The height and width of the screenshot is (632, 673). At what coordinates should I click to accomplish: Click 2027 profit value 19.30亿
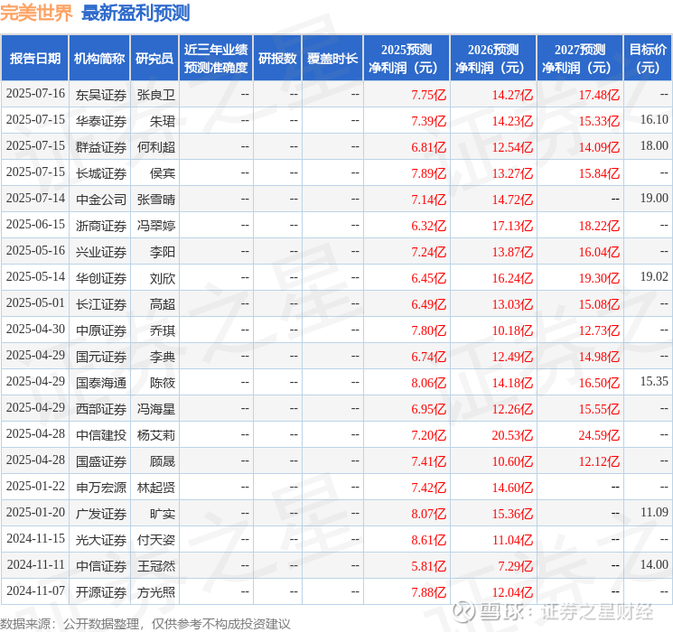[x=599, y=278]
